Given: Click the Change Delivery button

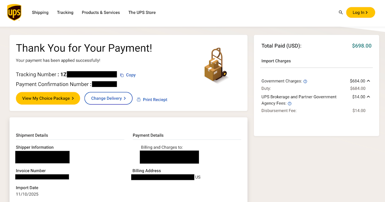Looking at the screenshot, I should (108, 98).
